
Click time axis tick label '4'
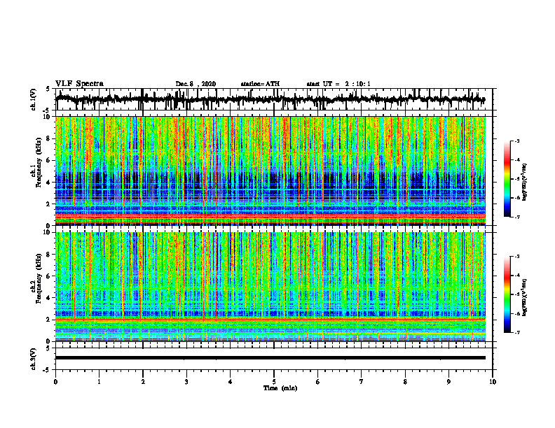(x=231, y=382)
